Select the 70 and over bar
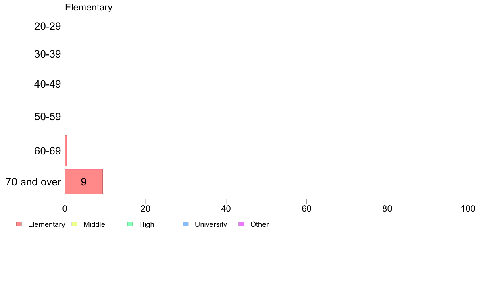This screenshot has width=479, height=296. [84, 181]
